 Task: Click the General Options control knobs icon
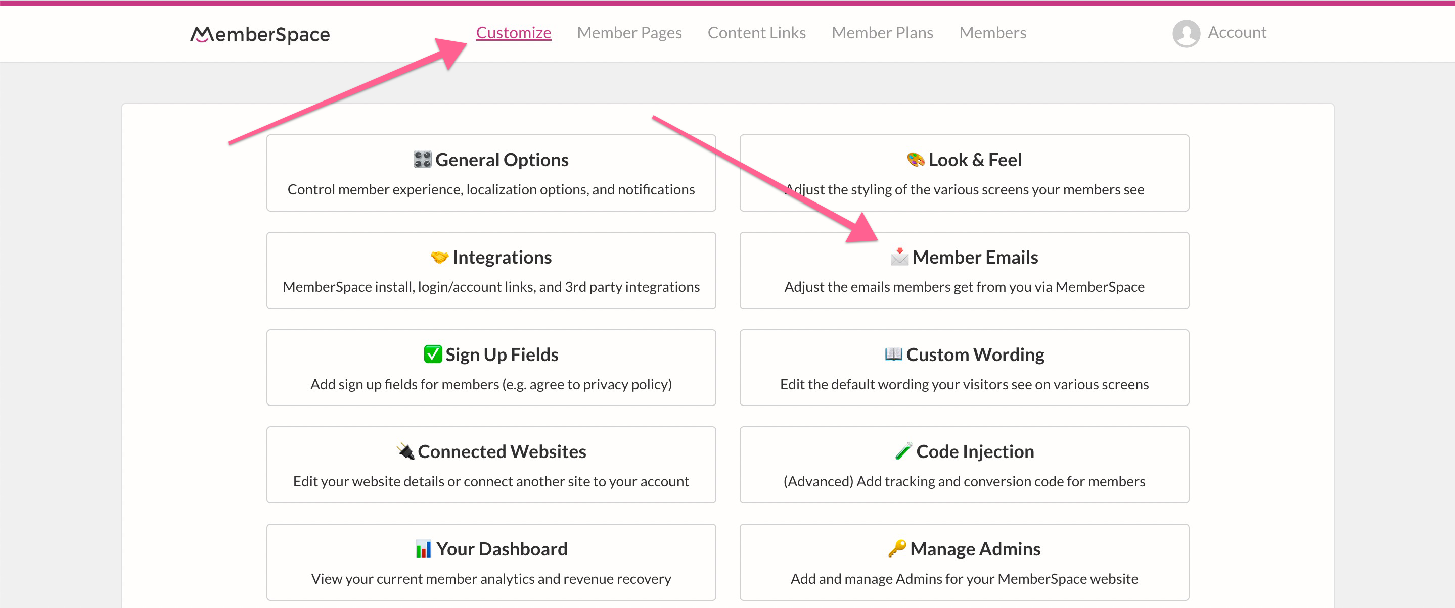click(x=422, y=160)
